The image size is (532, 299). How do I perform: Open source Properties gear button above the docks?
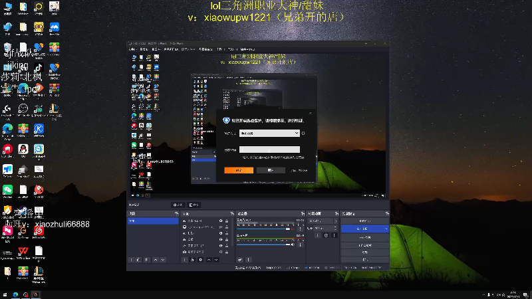point(178,205)
